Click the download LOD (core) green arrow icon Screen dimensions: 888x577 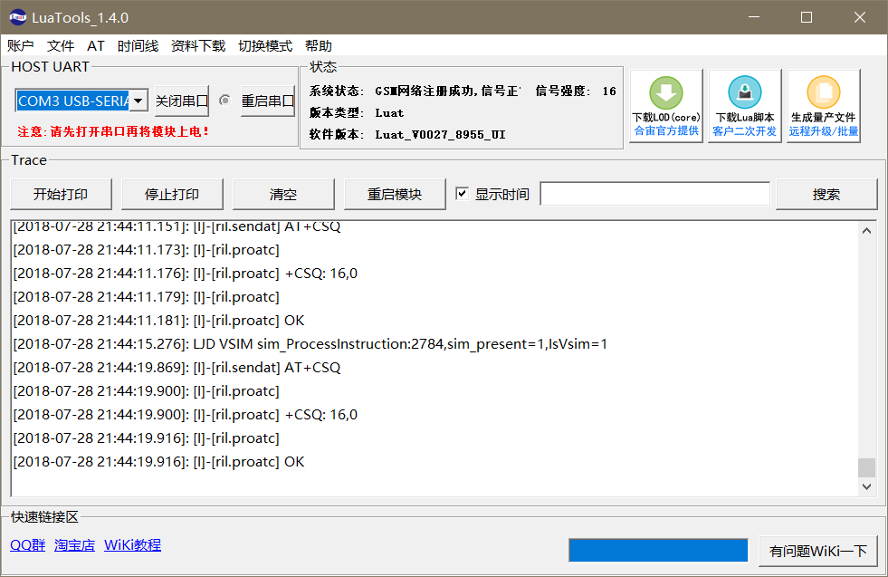pyautogui.click(x=665, y=92)
